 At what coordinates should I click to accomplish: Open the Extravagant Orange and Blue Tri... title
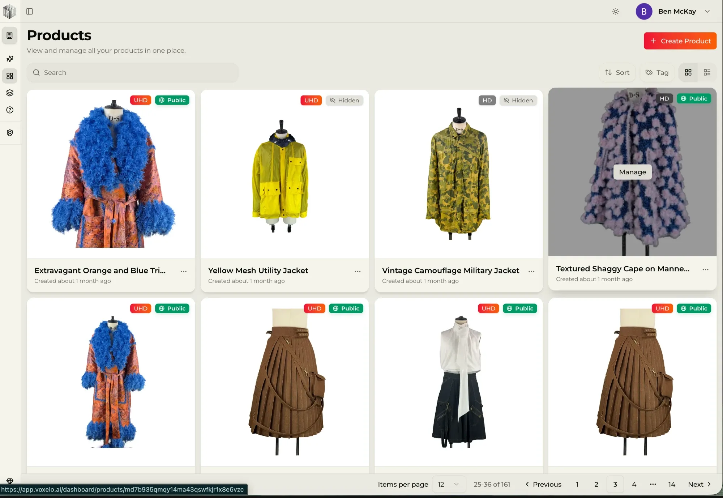tap(100, 271)
